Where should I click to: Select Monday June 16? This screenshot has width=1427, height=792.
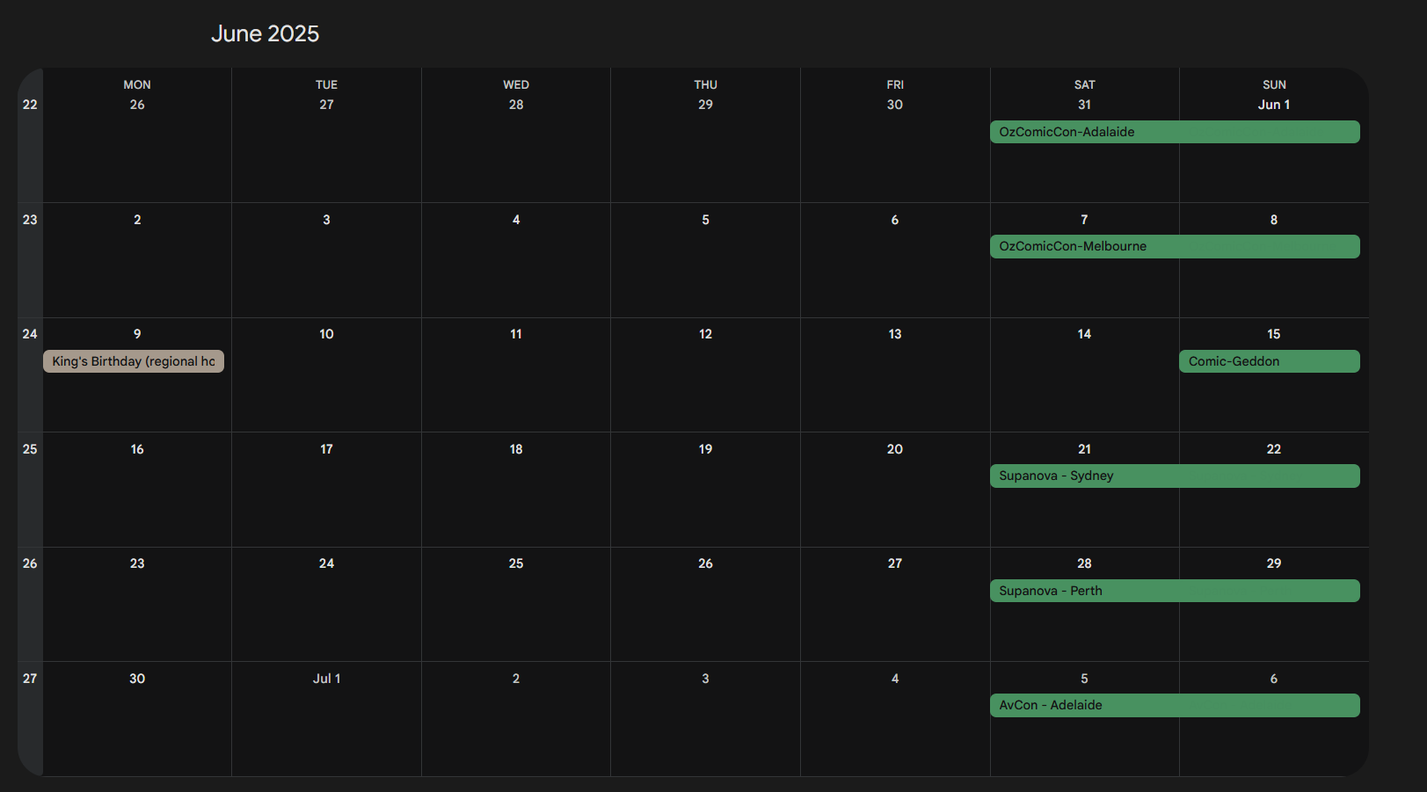coord(137,449)
